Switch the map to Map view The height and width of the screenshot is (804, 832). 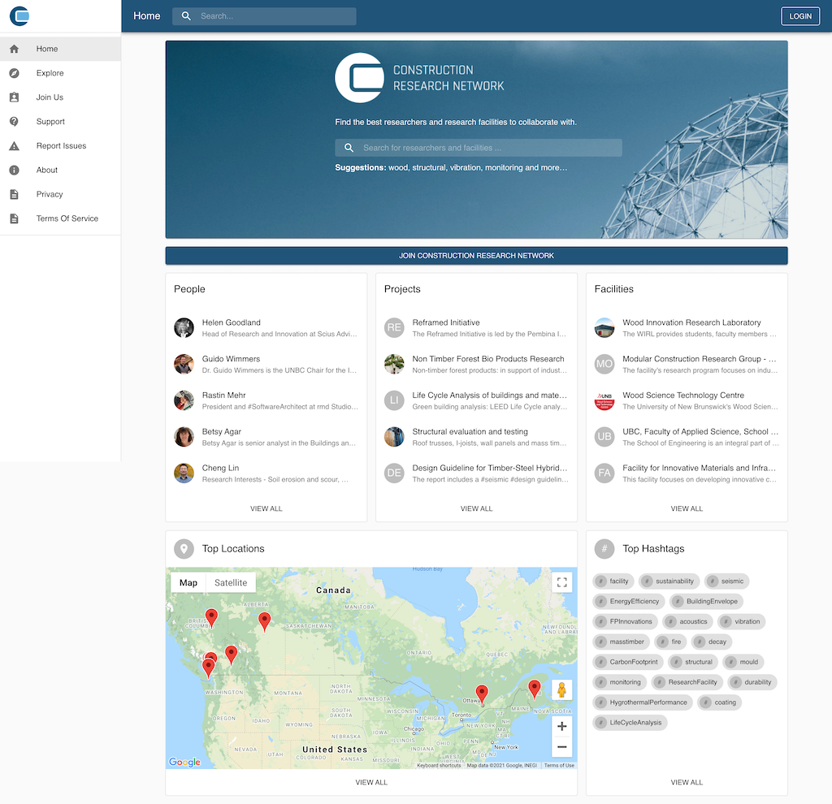pos(188,583)
